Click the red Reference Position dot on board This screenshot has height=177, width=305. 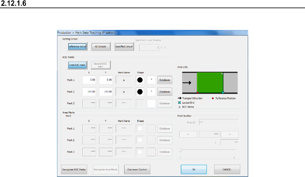tap(197, 93)
